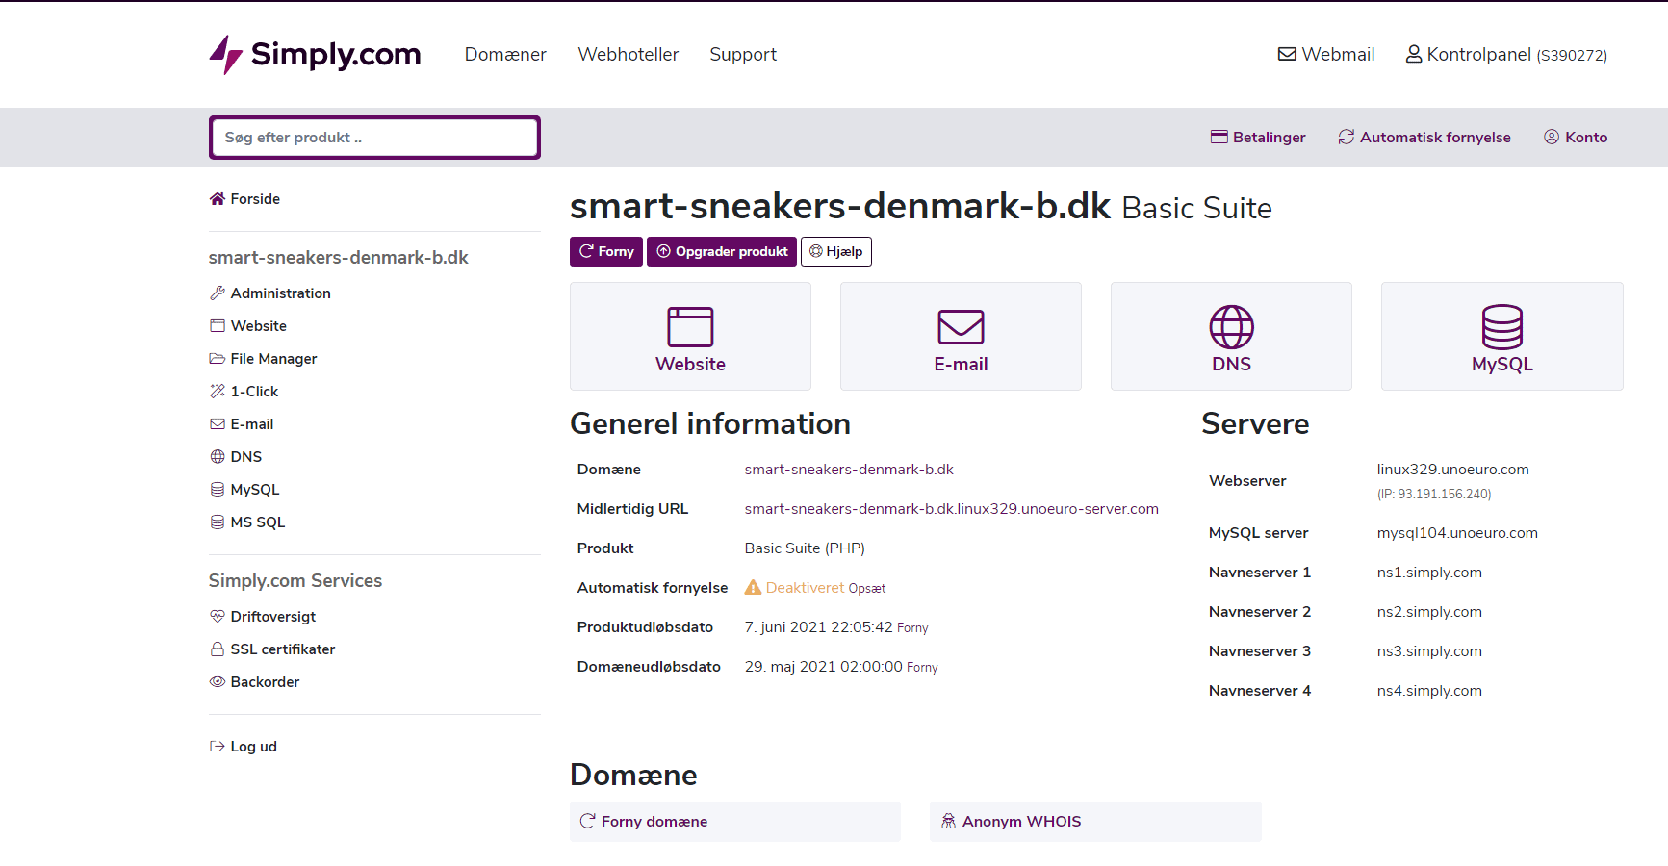Open File Manager in sidebar
1668x866 pixels.
(x=264, y=359)
